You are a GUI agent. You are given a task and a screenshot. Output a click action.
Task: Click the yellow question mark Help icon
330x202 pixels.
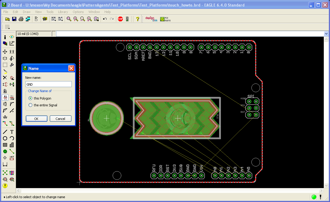click(138, 19)
